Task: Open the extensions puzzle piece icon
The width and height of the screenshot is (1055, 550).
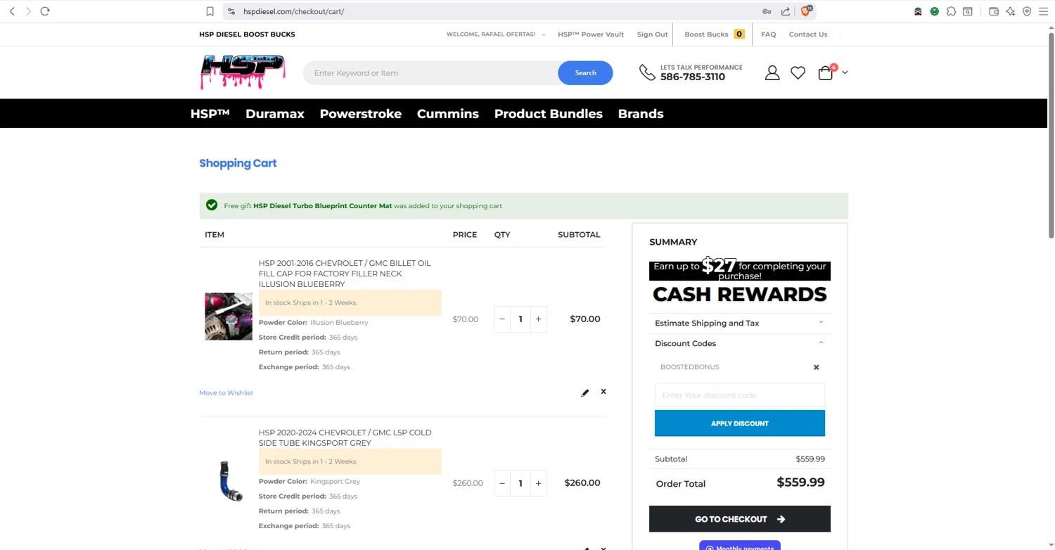Action: pos(951,11)
